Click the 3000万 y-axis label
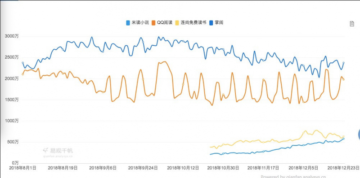Screen dimensions: 360x178 tap(12, 36)
